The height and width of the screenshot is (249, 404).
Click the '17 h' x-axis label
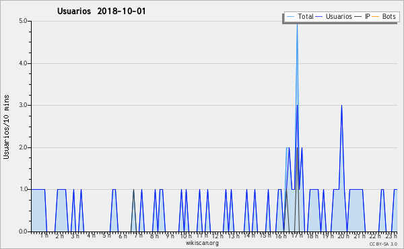tap(297, 236)
